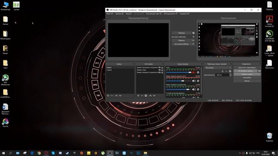Open MSI Afterburner desktop shortcut

coord(5,80)
